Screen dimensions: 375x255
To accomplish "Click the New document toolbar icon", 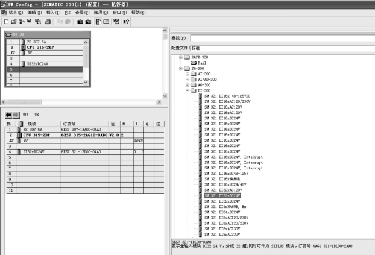I will [x=6, y=22].
